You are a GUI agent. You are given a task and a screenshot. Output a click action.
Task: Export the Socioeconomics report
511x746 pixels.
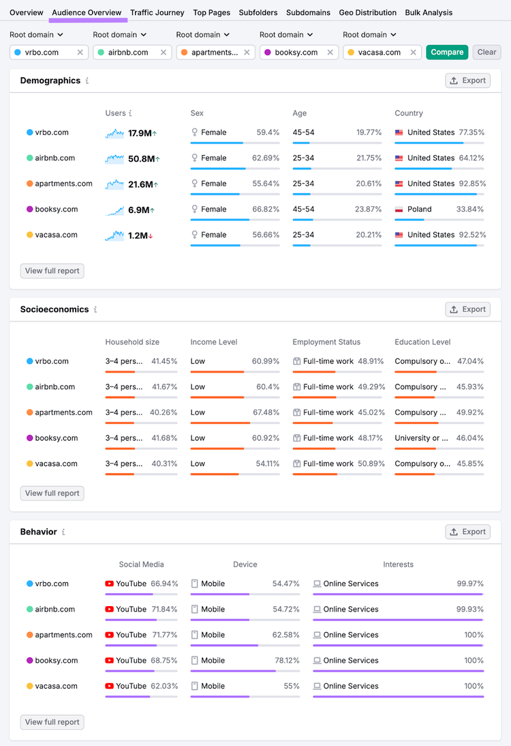(468, 310)
